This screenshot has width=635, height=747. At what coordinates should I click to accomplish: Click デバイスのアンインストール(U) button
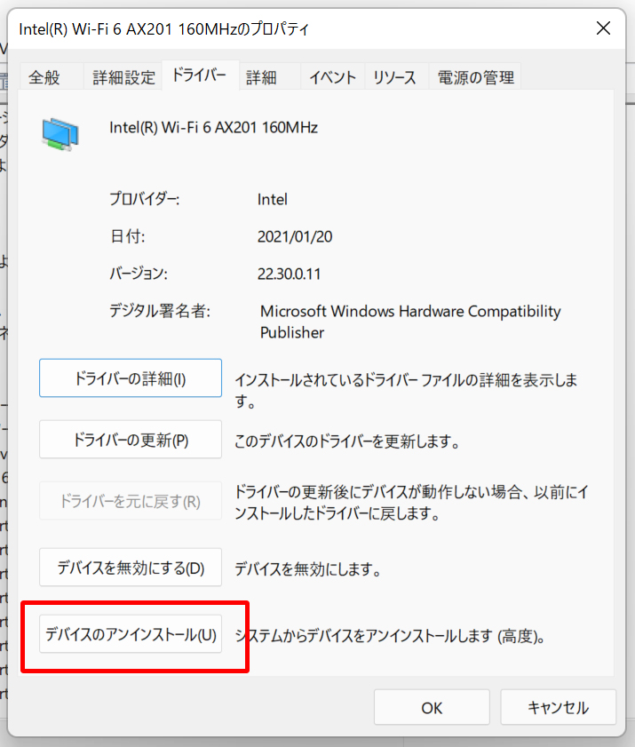[131, 634]
